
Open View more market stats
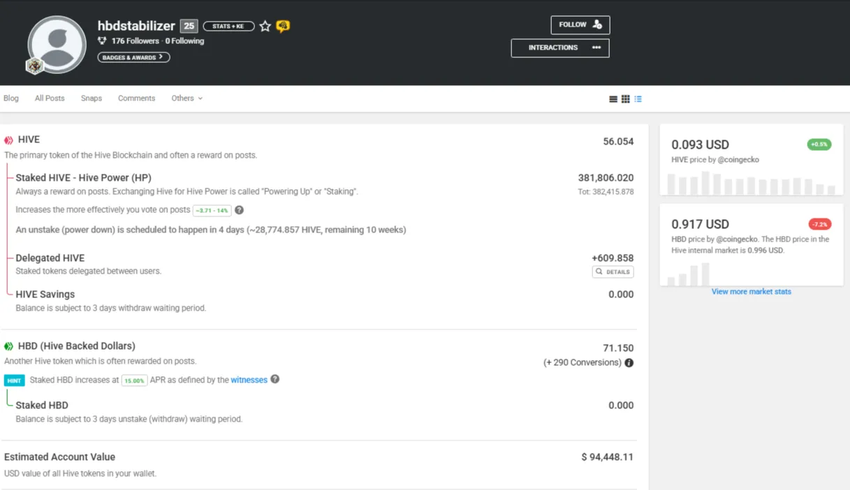coord(752,292)
